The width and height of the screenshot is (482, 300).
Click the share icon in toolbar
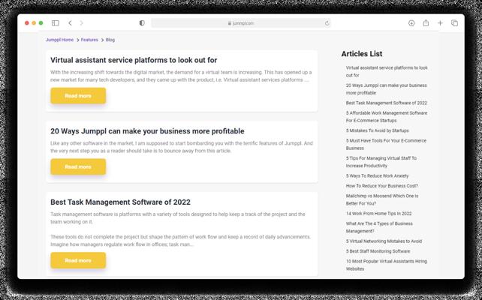(426, 23)
